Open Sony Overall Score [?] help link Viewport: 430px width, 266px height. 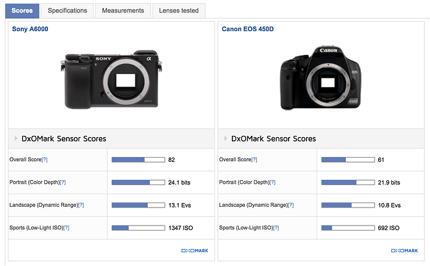[x=44, y=159]
